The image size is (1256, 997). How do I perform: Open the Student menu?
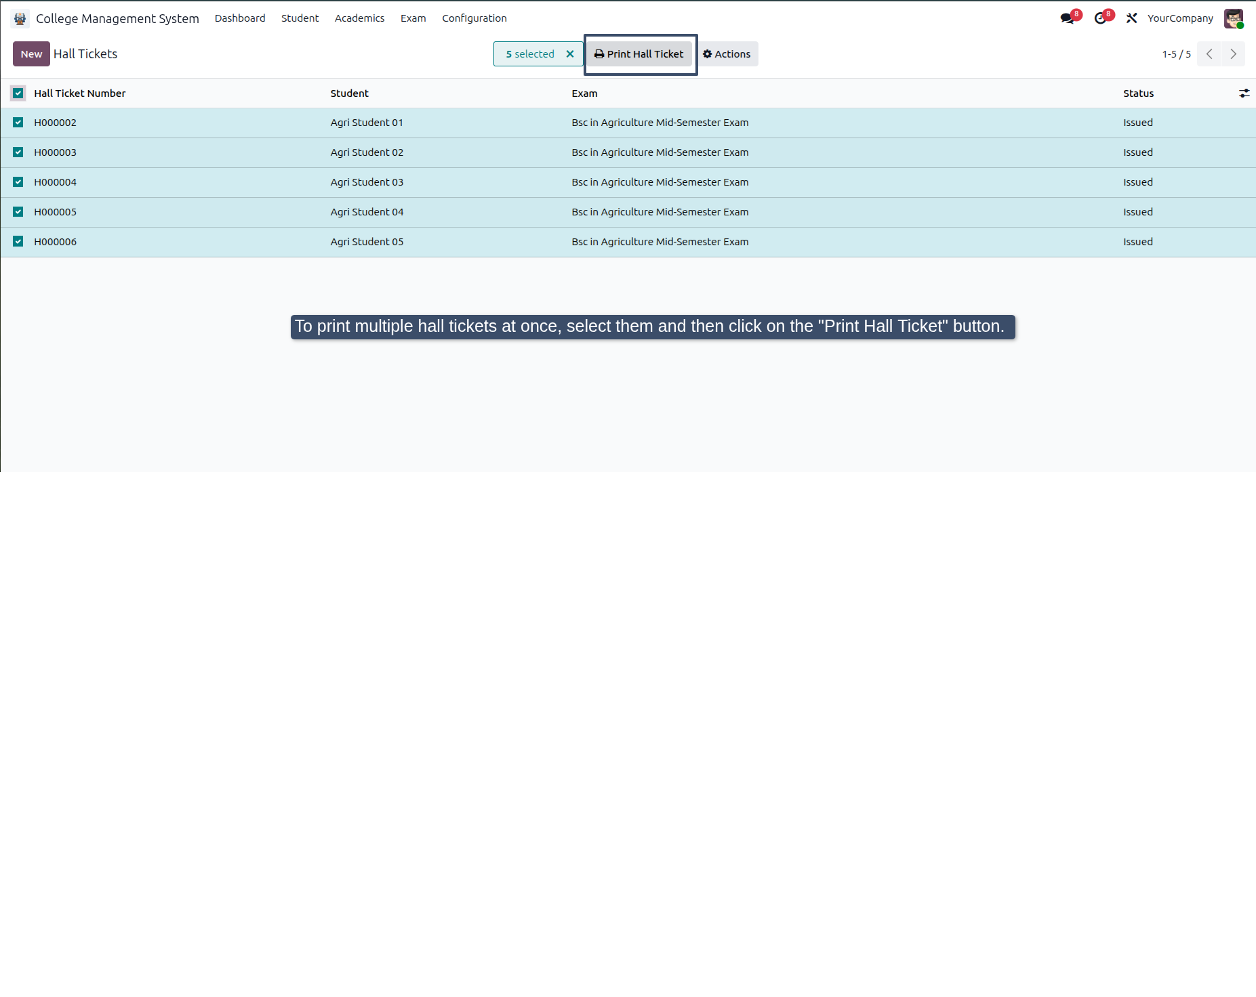coord(300,18)
